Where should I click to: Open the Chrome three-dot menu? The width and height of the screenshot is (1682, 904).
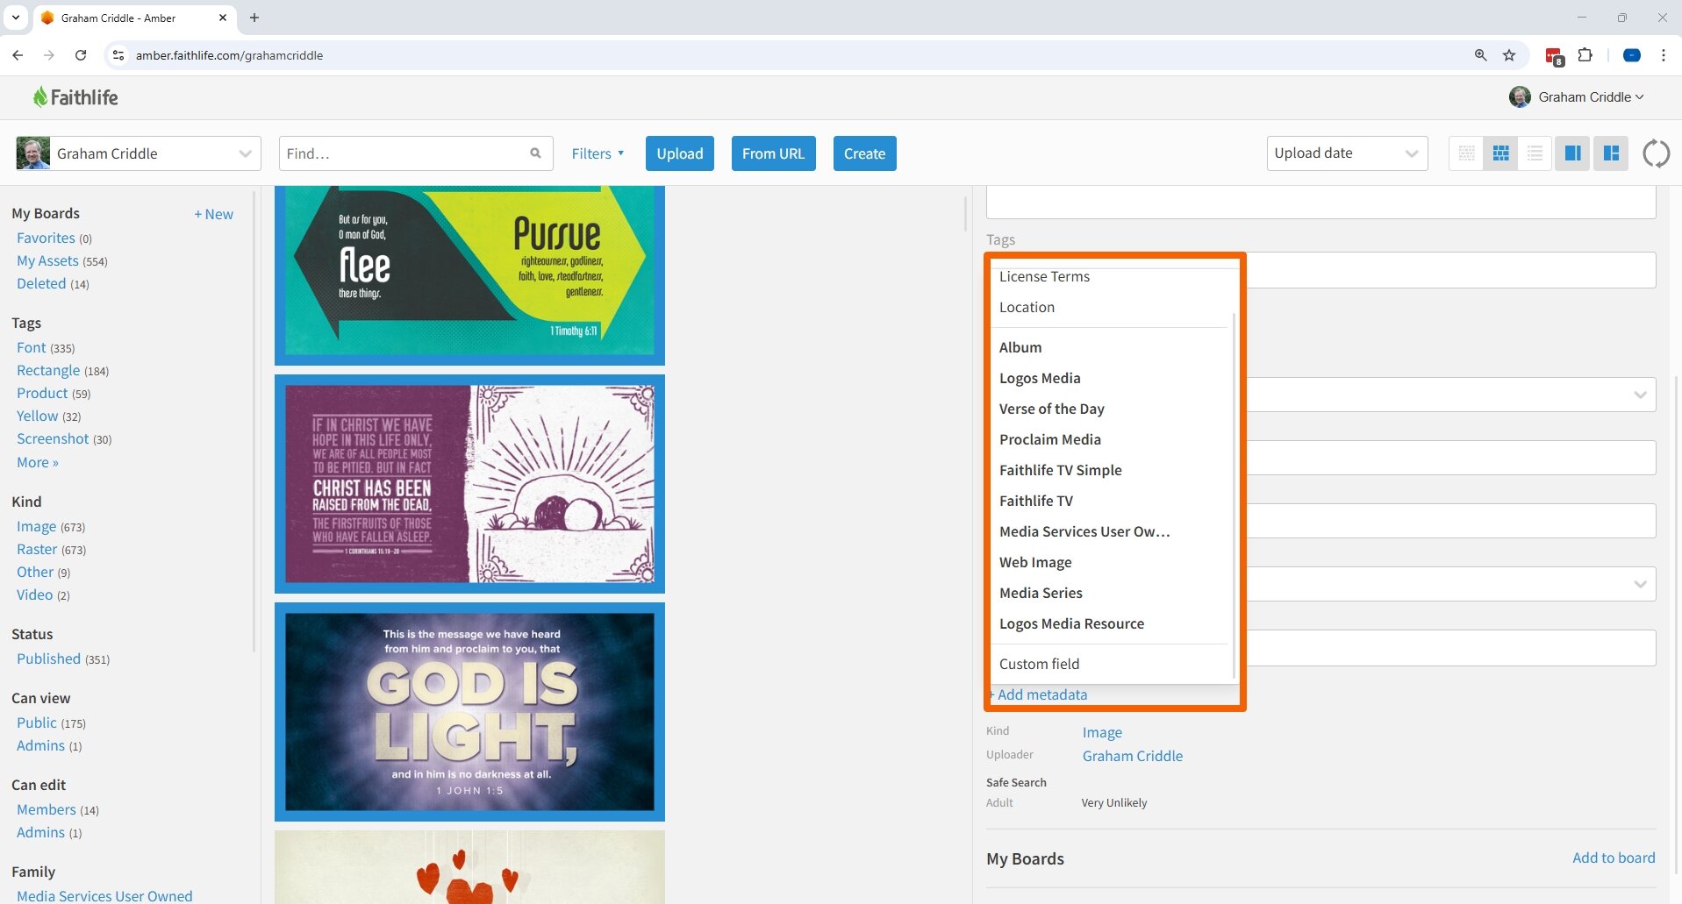click(1663, 55)
